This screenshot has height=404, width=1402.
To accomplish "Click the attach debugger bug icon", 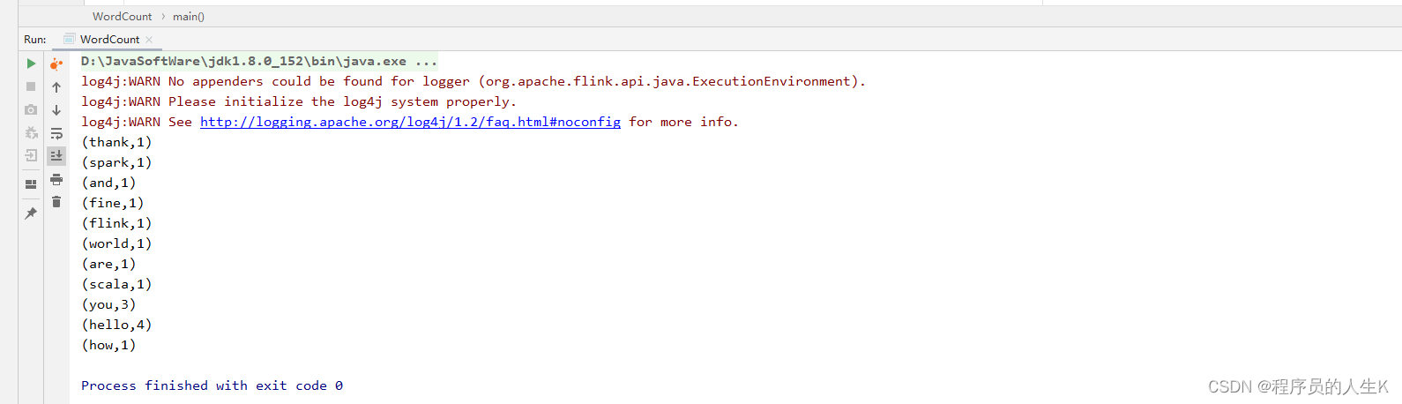I will click(31, 132).
